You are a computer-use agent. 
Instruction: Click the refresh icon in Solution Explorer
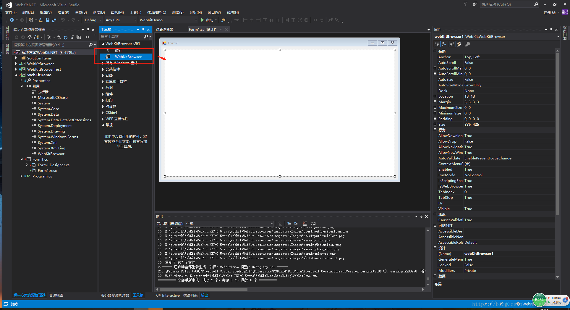[66, 37]
